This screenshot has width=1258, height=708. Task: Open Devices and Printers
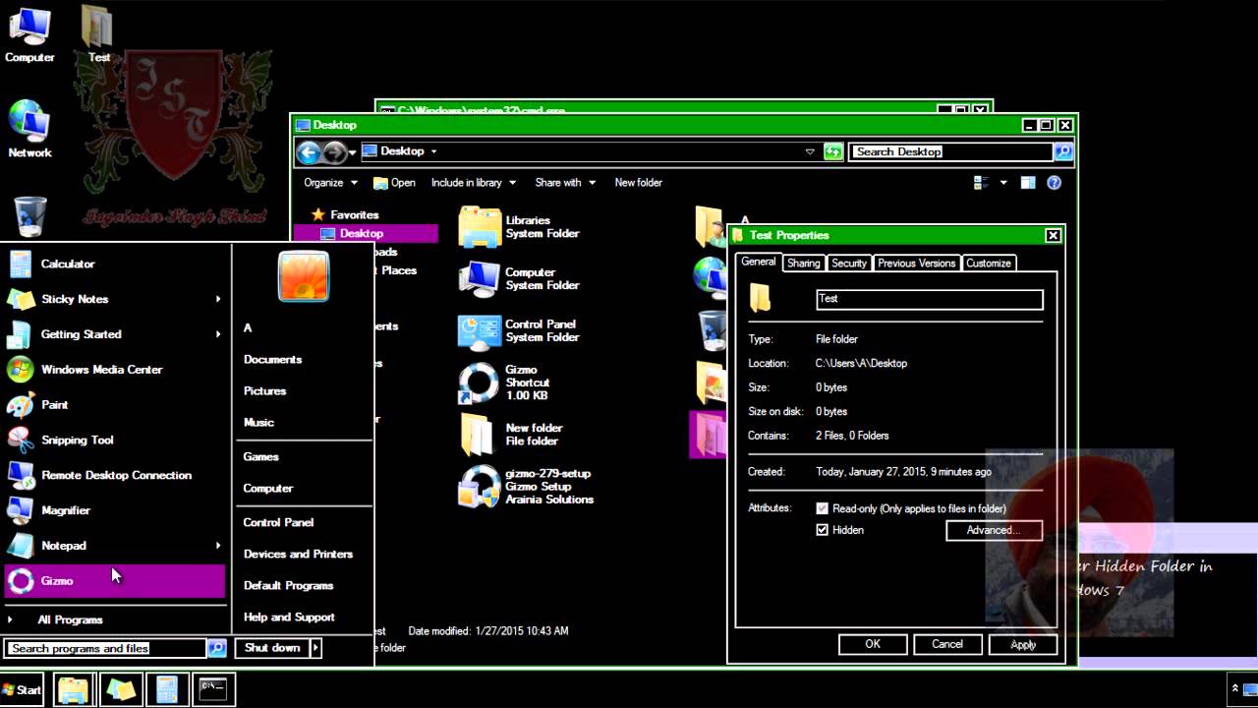(x=298, y=555)
